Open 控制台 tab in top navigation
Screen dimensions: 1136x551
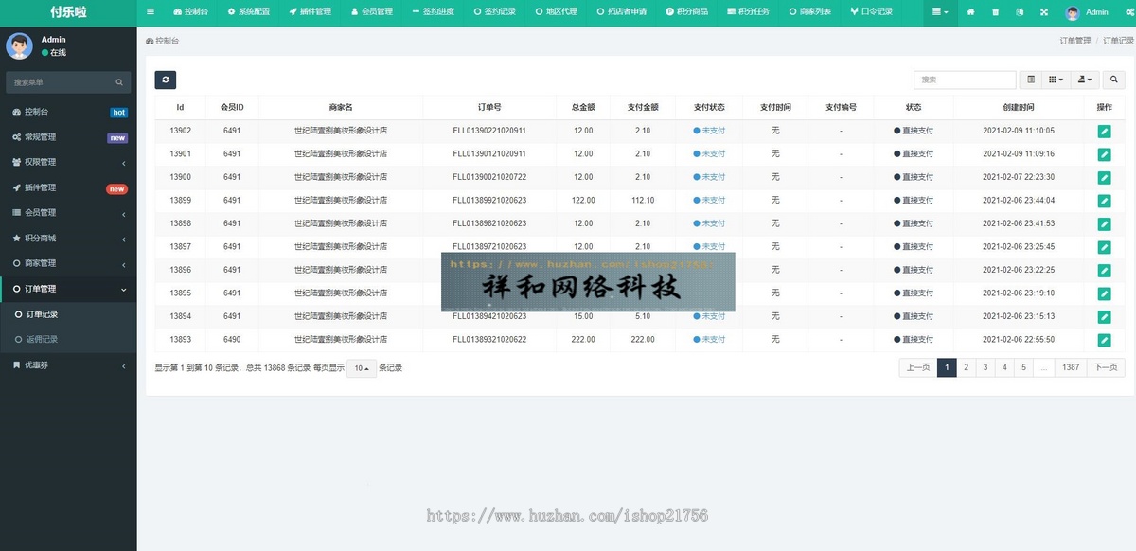(x=191, y=12)
